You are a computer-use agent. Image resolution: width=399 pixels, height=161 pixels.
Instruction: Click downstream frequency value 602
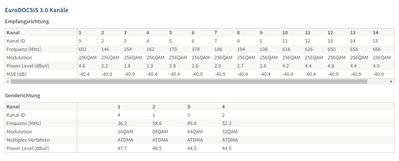[83, 50]
